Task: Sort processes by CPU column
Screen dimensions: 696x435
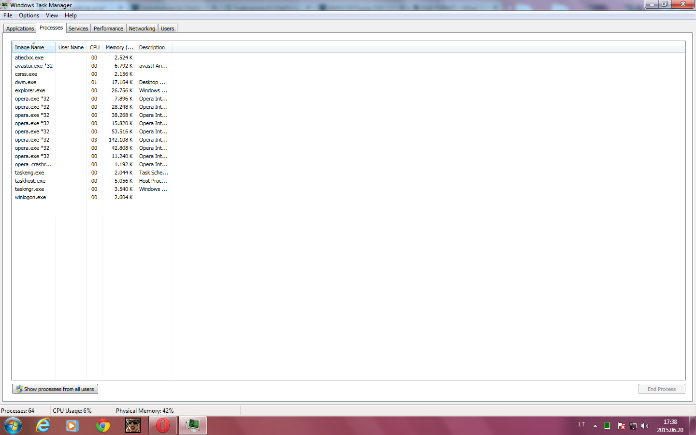Action: [x=95, y=47]
